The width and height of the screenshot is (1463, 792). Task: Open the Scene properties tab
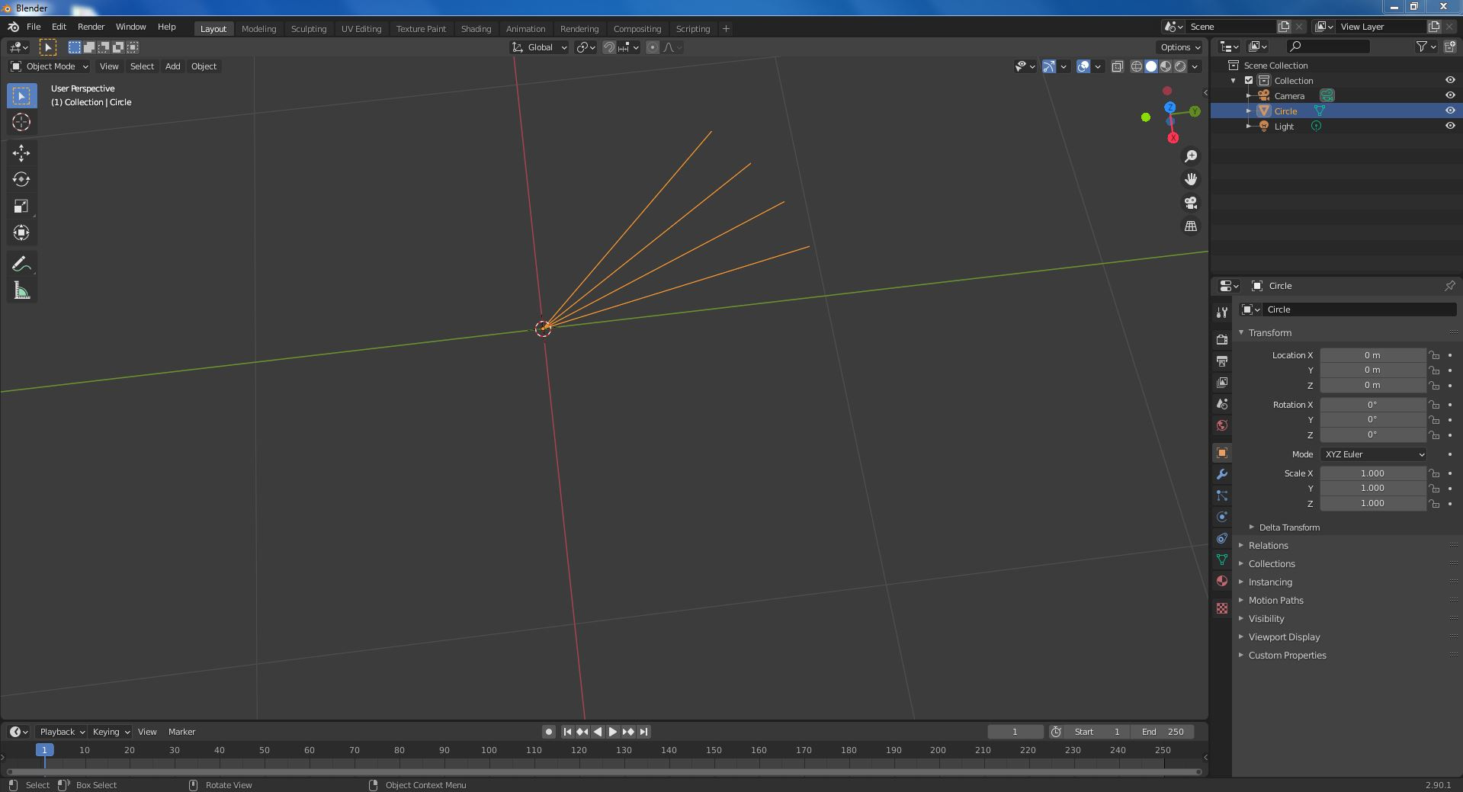click(1222, 403)
